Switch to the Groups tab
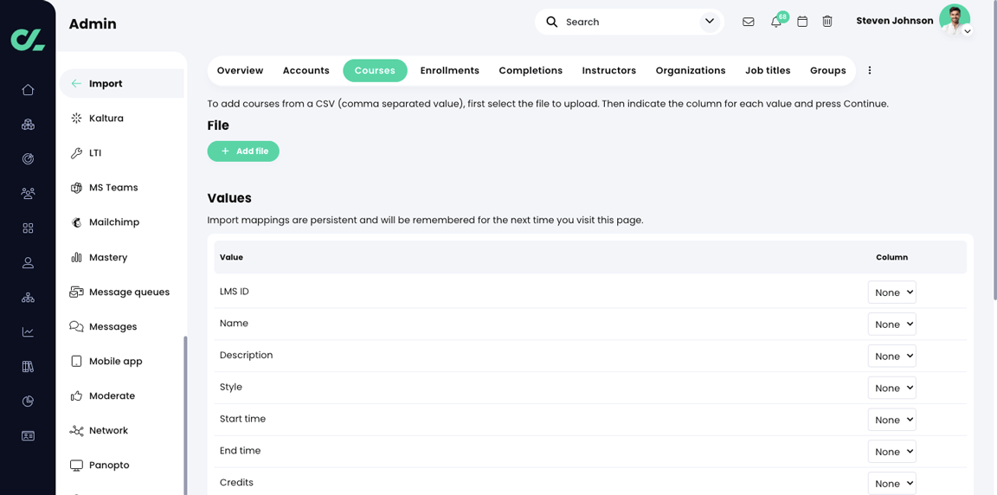 coord(828,71)
